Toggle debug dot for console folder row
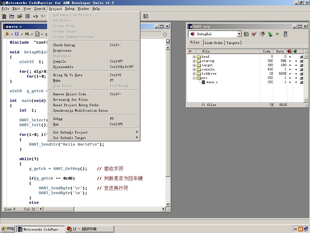The width and height of the screenshot is (310, 233). point(296,69)
